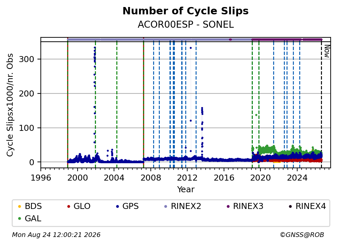The image size is (337, 245).
Task: Select the GPS legend label
Action: (x=130, y=206)
